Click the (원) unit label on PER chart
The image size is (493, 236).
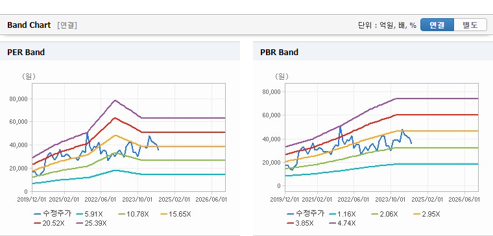click(29, 77)
